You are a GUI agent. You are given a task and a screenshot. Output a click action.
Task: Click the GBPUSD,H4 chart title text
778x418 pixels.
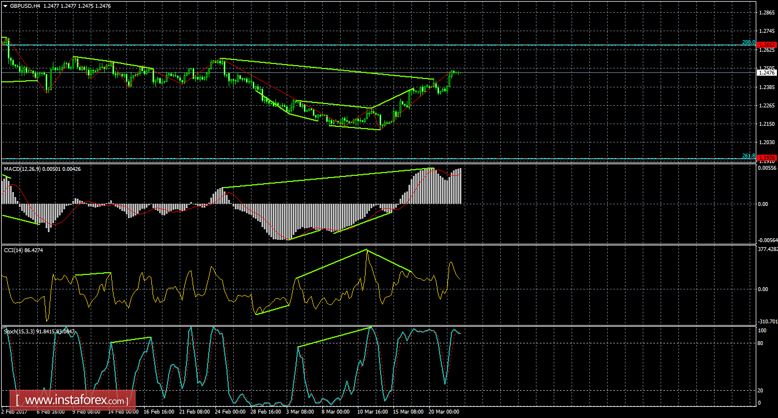(x=26, y=5)
